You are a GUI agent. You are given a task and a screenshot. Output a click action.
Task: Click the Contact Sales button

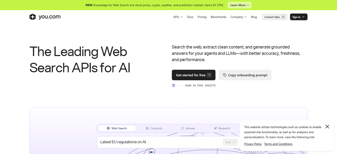275,17
